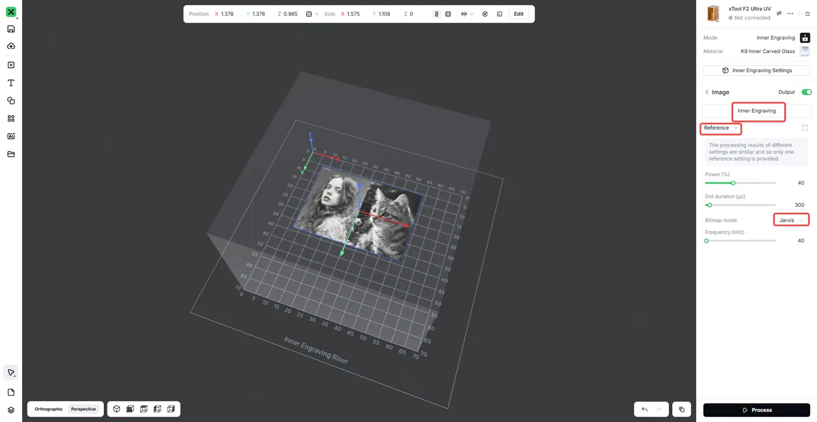Viewport: 817px width, 422px height.
Task: Select the Text tool in sidebar
Action: point(11,83)
